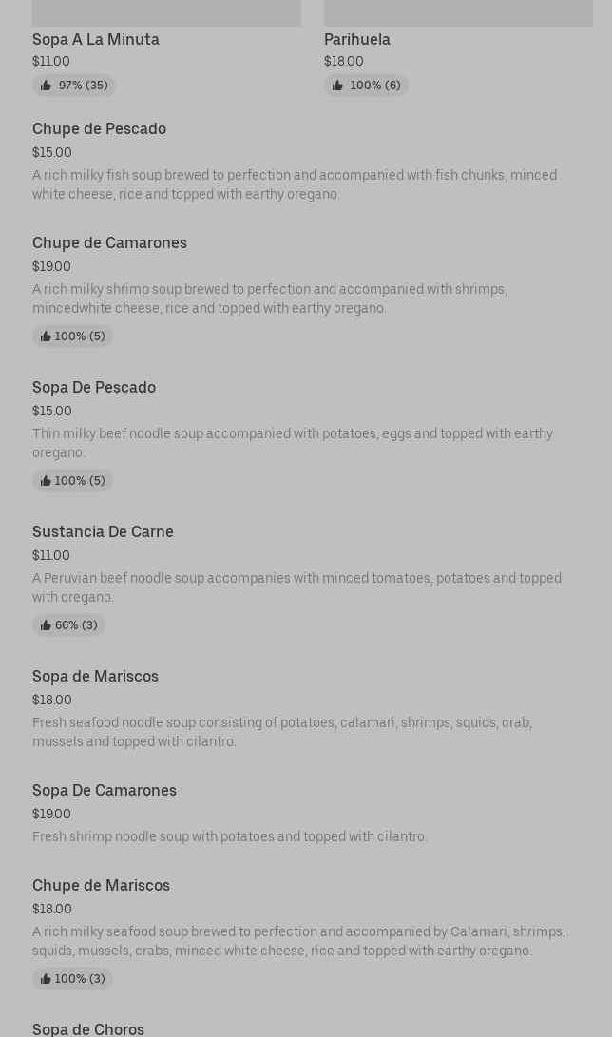Select Sopa de Choros item
Screen dimensions: 612x1037
88,1028
